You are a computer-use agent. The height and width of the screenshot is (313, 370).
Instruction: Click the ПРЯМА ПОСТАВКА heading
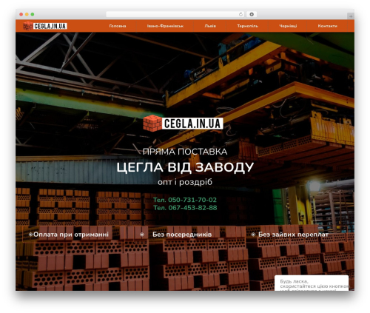point(185,152)
